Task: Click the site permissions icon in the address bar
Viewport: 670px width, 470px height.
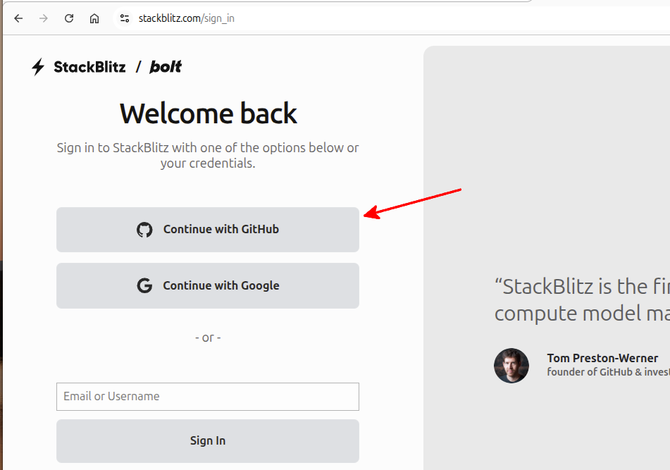Action: tap(124, 18)
